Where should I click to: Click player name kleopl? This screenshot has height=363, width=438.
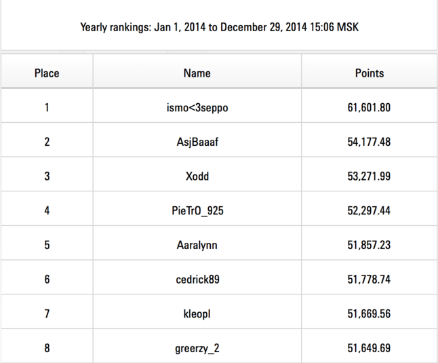click(197, 314)
